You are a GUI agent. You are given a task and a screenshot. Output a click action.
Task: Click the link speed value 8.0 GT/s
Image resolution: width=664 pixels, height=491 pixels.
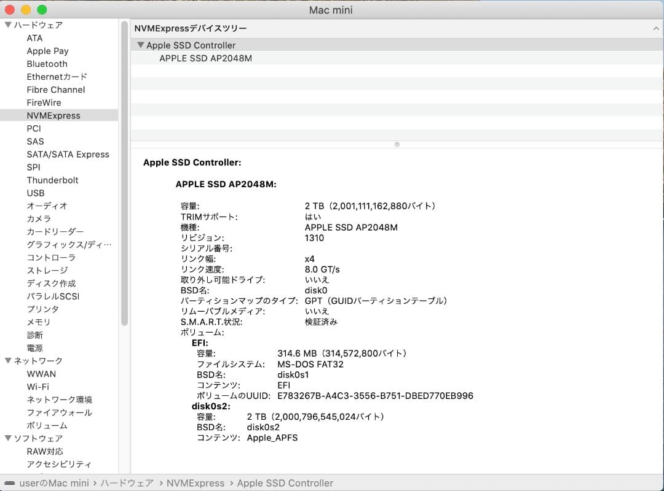(322, 269)
